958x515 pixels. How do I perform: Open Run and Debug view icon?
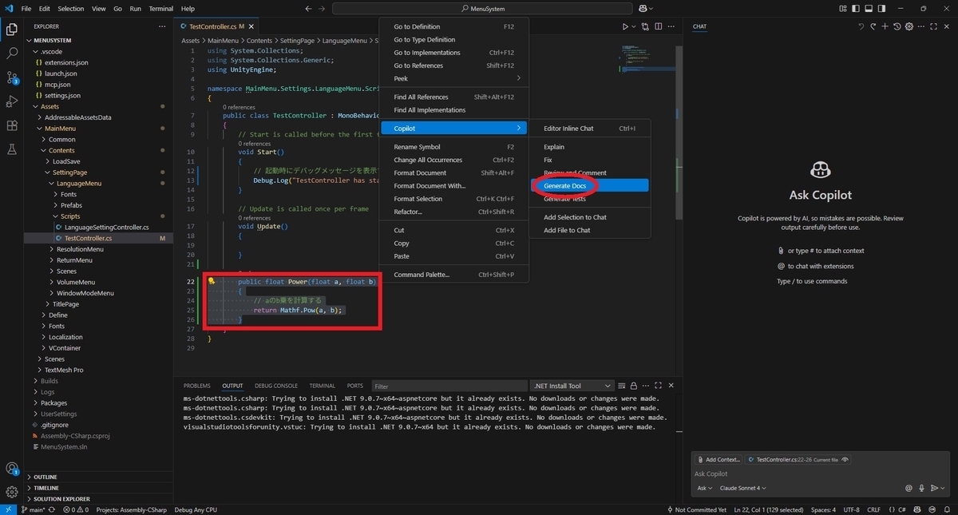pyautogui.click(x=12, y=101)
